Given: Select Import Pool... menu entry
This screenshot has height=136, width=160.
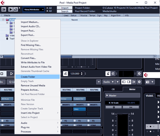Looking at the screenshot, I should pyautogui.click(x=28, y=31).
